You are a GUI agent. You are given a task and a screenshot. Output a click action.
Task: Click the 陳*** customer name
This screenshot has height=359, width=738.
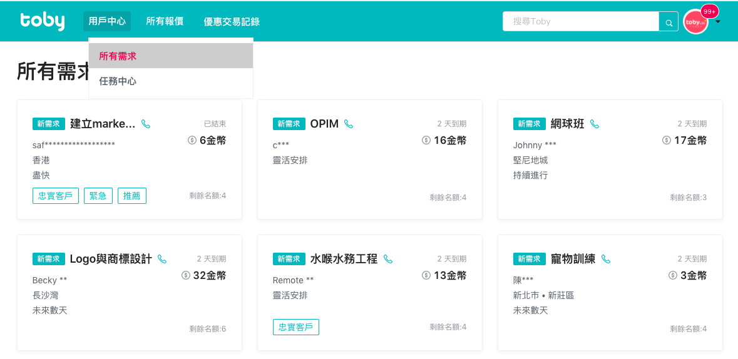coord(523,280)
